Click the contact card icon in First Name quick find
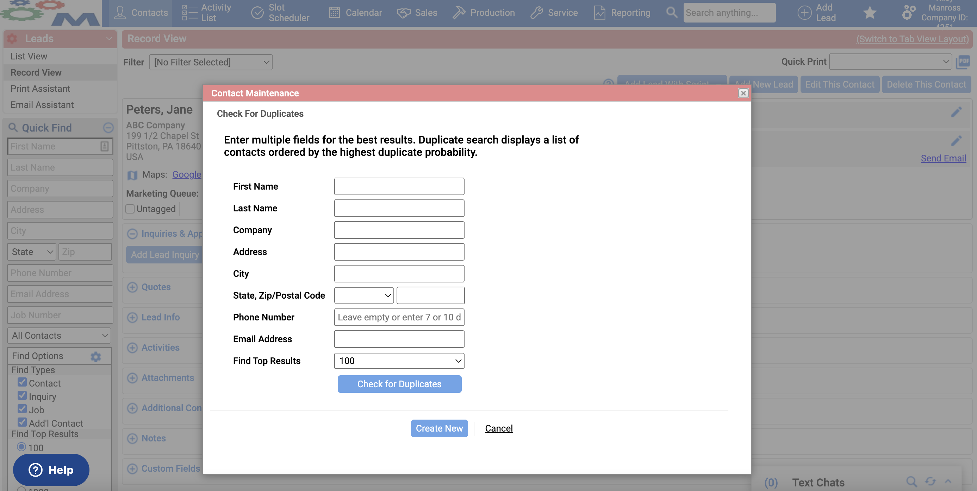Image resolution: width=977 pixels, height=491 pixels. (104, 146)
